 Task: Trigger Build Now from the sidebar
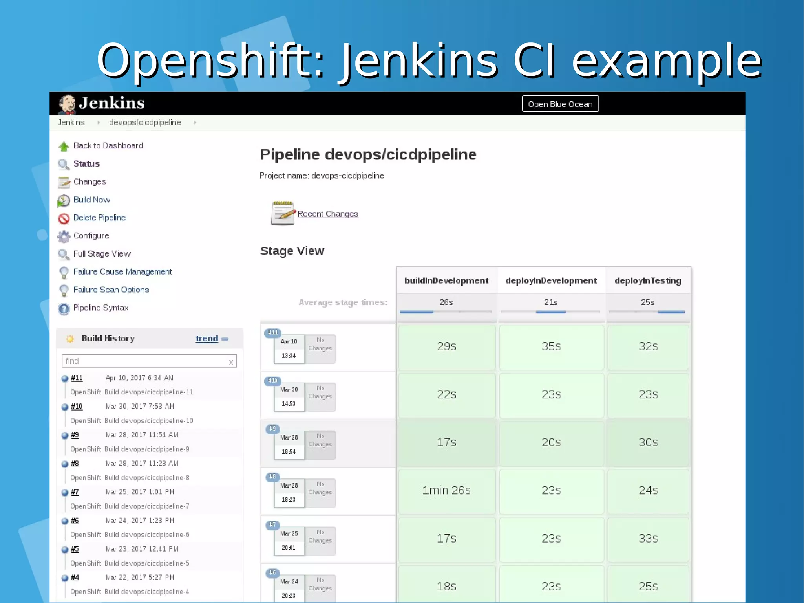[x=91, y=200]
